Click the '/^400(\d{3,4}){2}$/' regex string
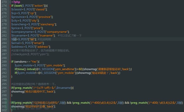Screen dimensions: 184x112 [103, 103]
